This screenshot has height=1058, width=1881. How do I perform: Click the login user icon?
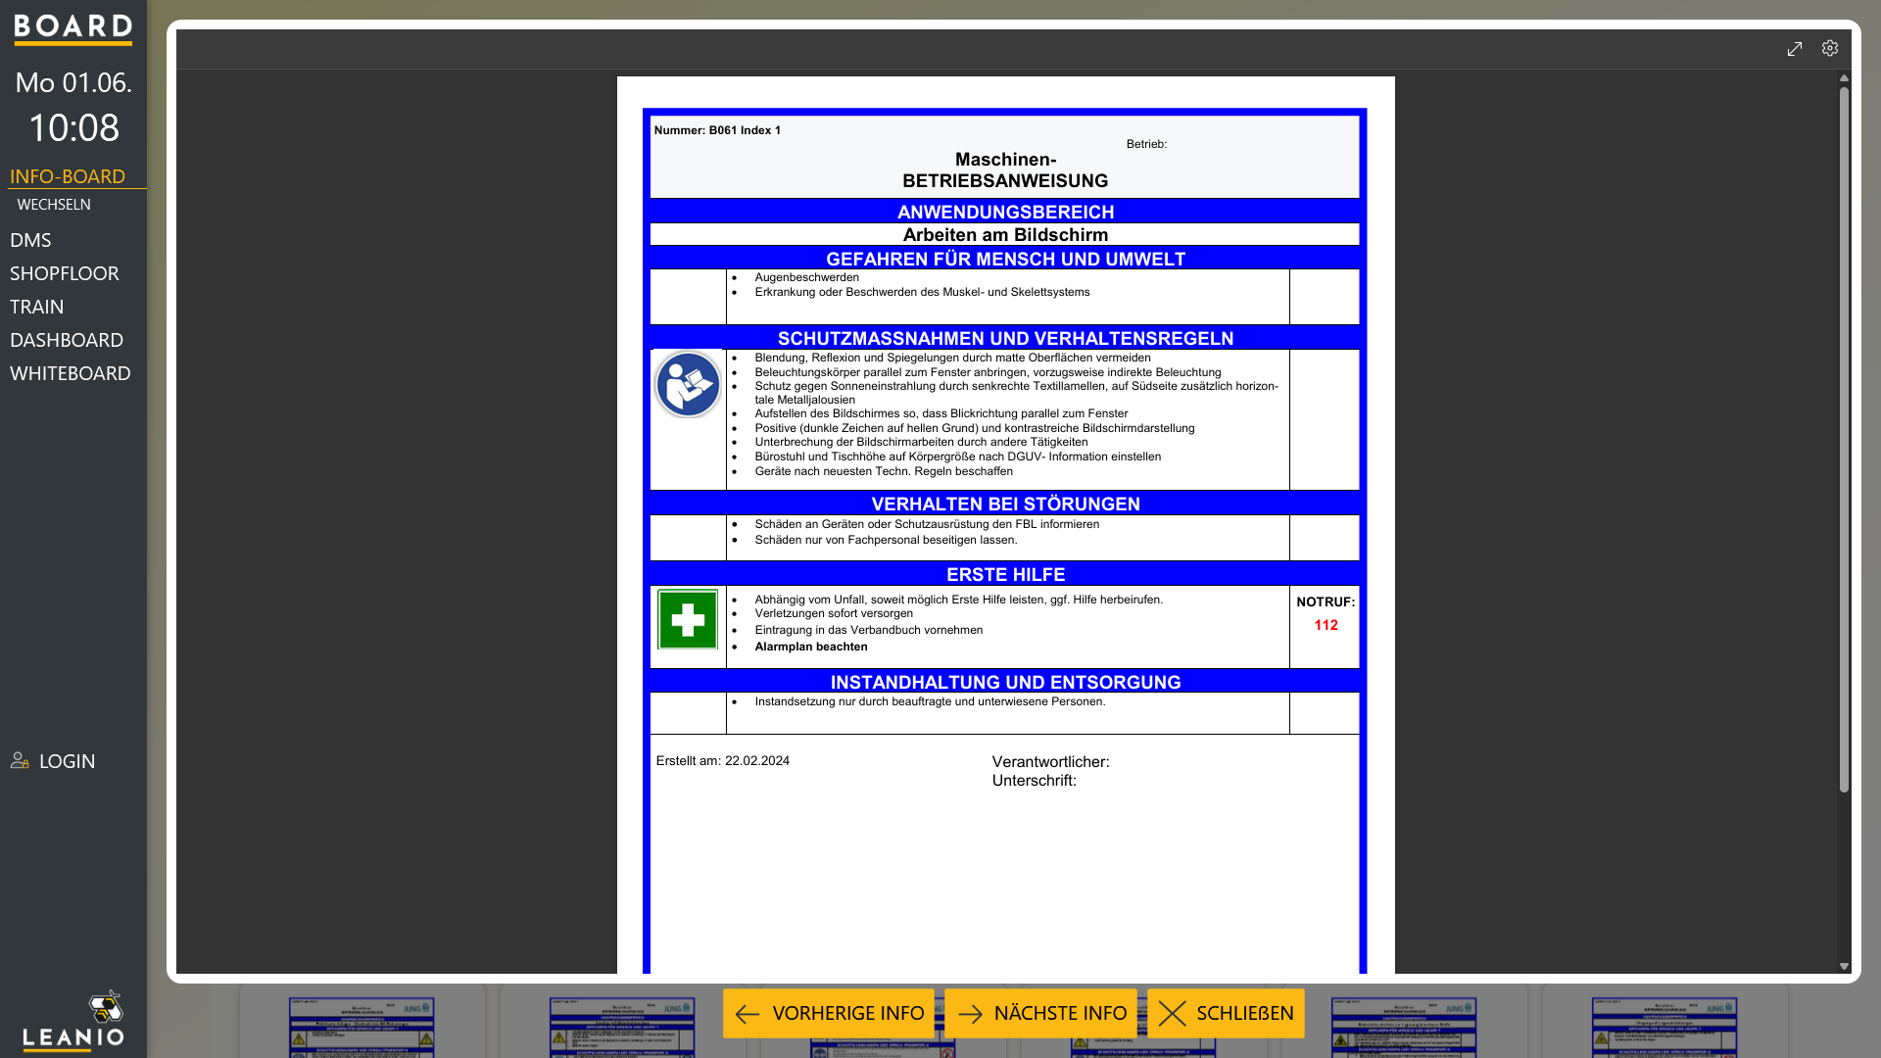(20, 760)
